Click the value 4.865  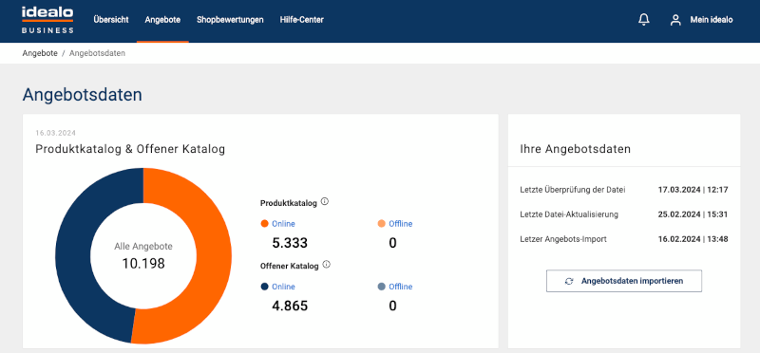coord(290,307)
